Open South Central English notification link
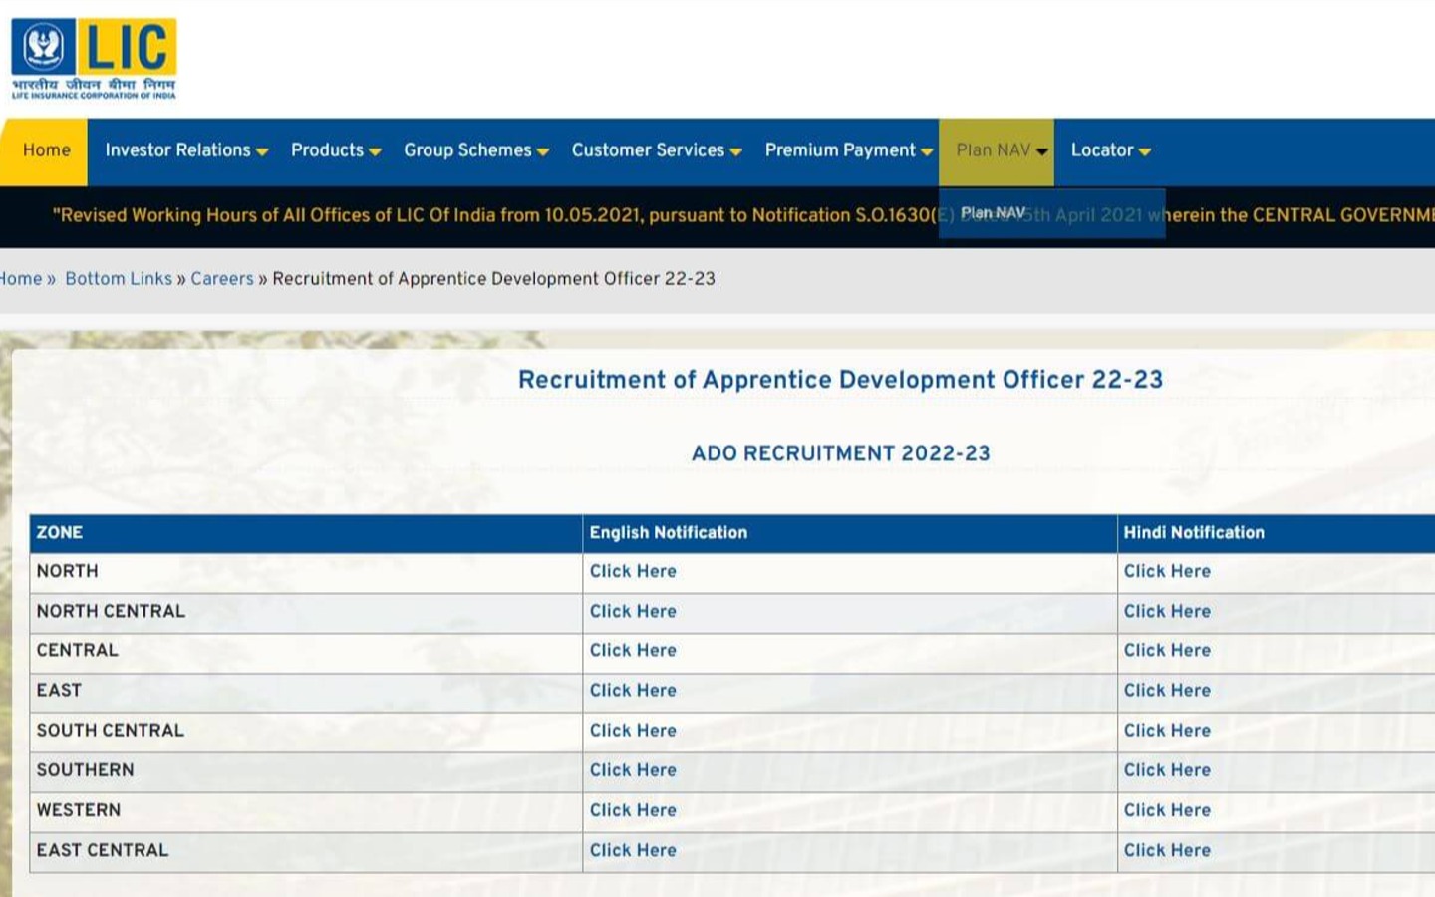 tap(633, 730)
